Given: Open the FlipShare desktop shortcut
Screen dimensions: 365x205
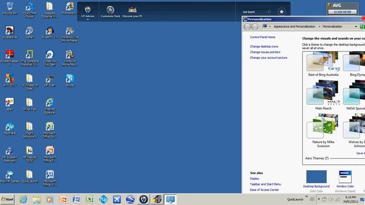Looking at the screenshot, I should coord(10,128).
